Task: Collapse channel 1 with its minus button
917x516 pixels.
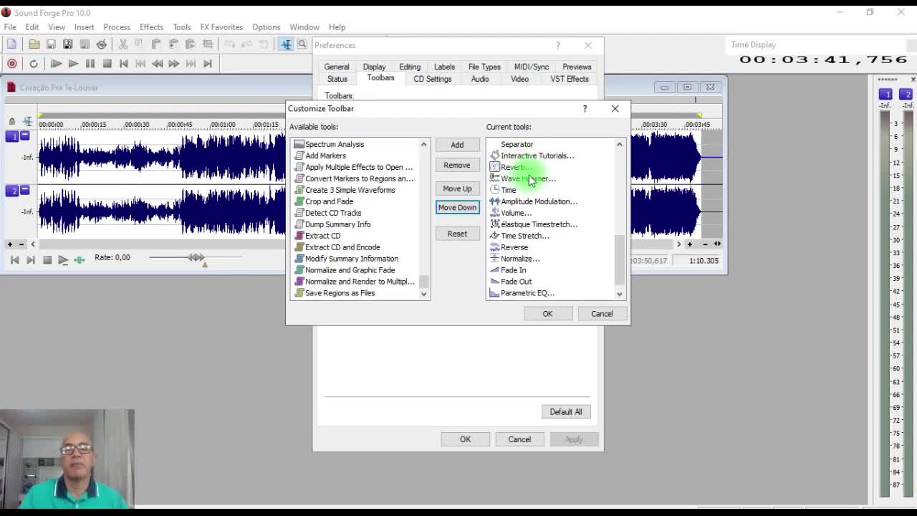Action: pos(24,135)
